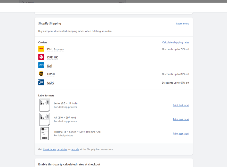Click the DPD UK carrier name
This screenshot has width=227, height=167.
[52, 57]
